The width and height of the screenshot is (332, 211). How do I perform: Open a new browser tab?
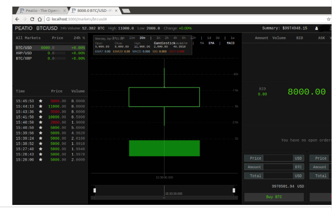coord(126,11)
